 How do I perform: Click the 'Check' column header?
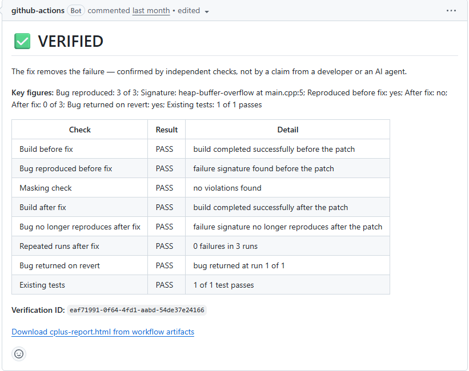click(x=79, y=130)
